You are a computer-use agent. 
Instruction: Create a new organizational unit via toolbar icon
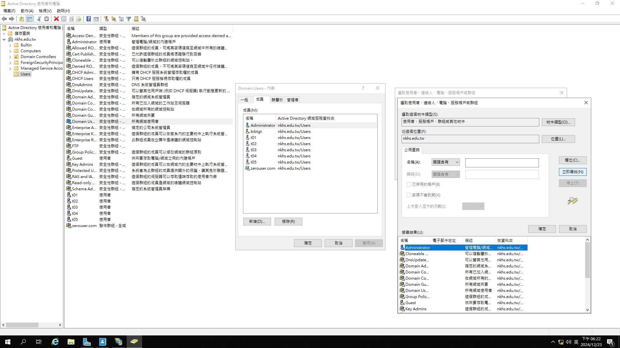121,19
